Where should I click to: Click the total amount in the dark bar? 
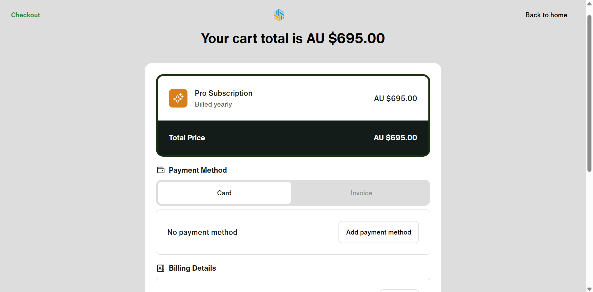[x=395, y=138]
